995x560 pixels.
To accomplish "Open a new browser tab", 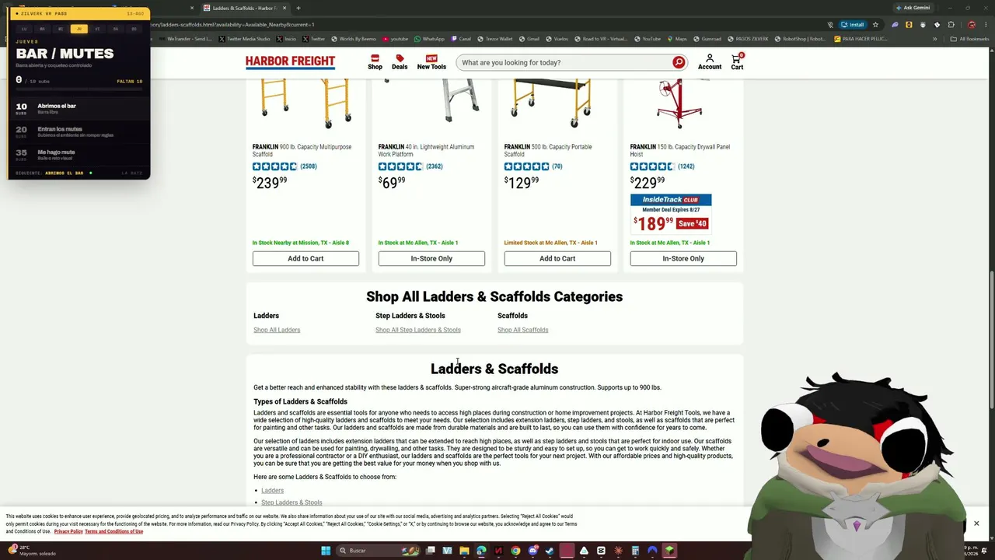I will [x=298, y=8].
